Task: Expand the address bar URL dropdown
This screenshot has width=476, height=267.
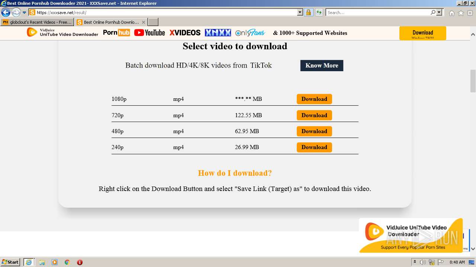Action: point(300,12)
